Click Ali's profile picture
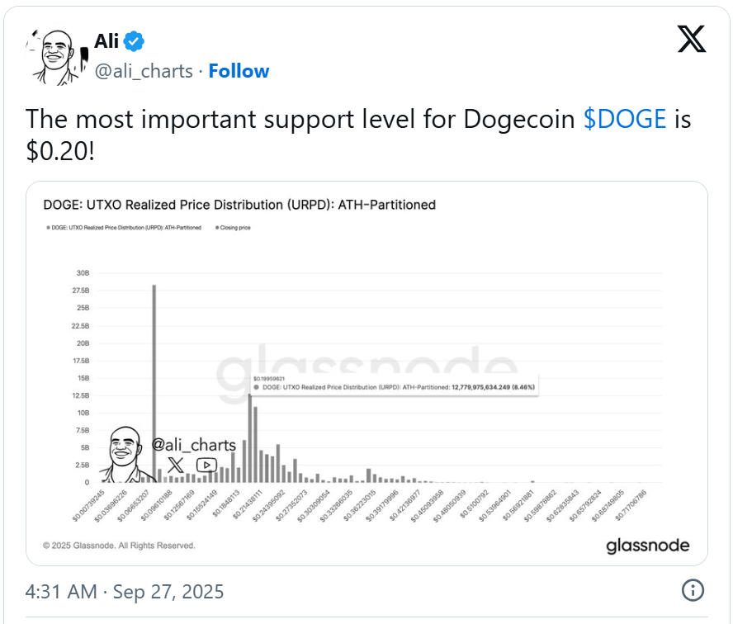 55,56
